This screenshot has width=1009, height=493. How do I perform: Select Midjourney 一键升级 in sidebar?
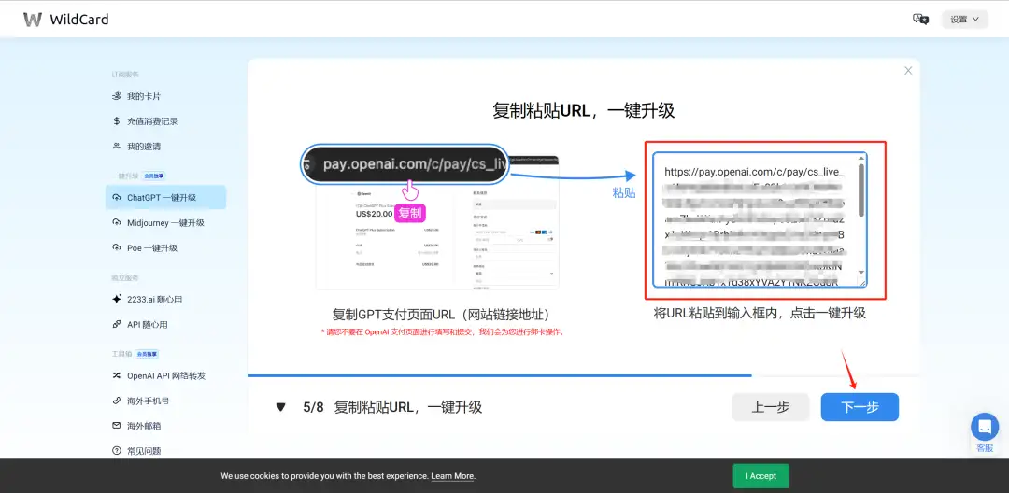166,222
